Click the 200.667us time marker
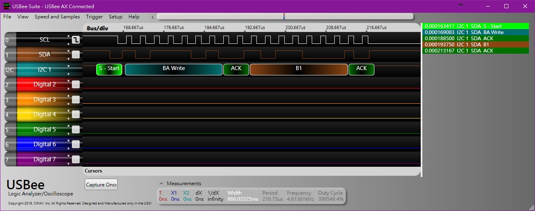 click(295, 28)
